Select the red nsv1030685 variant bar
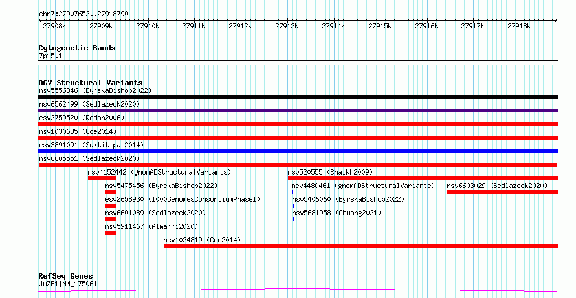This screenshot has height=298, width=576. [x=298, y=138]
